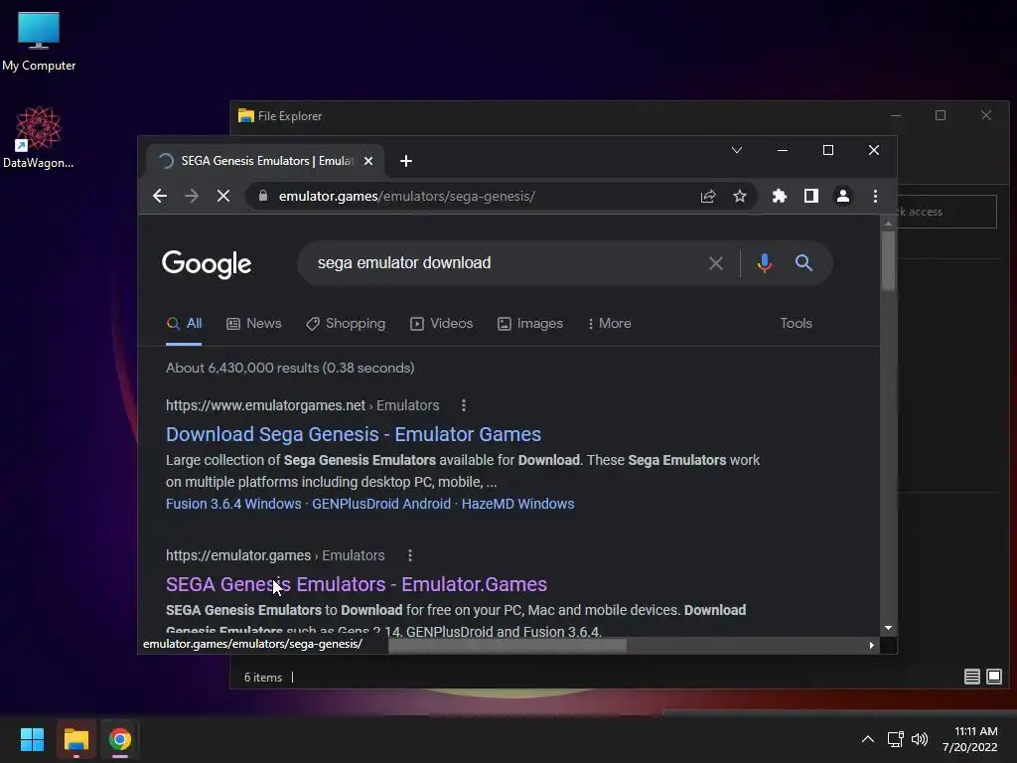Image resolution: width=1017 pixels, height=763 pixels.
Task: Switch to the Videos results tab
Action: [442, 323]
